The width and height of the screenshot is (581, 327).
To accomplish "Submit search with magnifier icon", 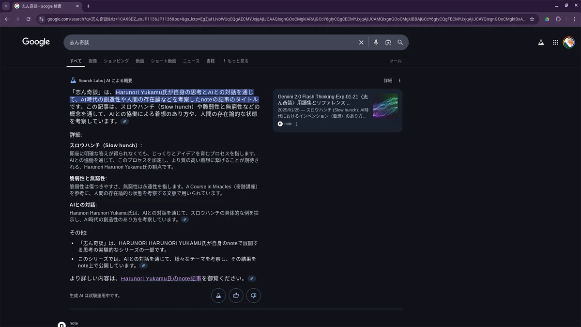I will point(400,42).
